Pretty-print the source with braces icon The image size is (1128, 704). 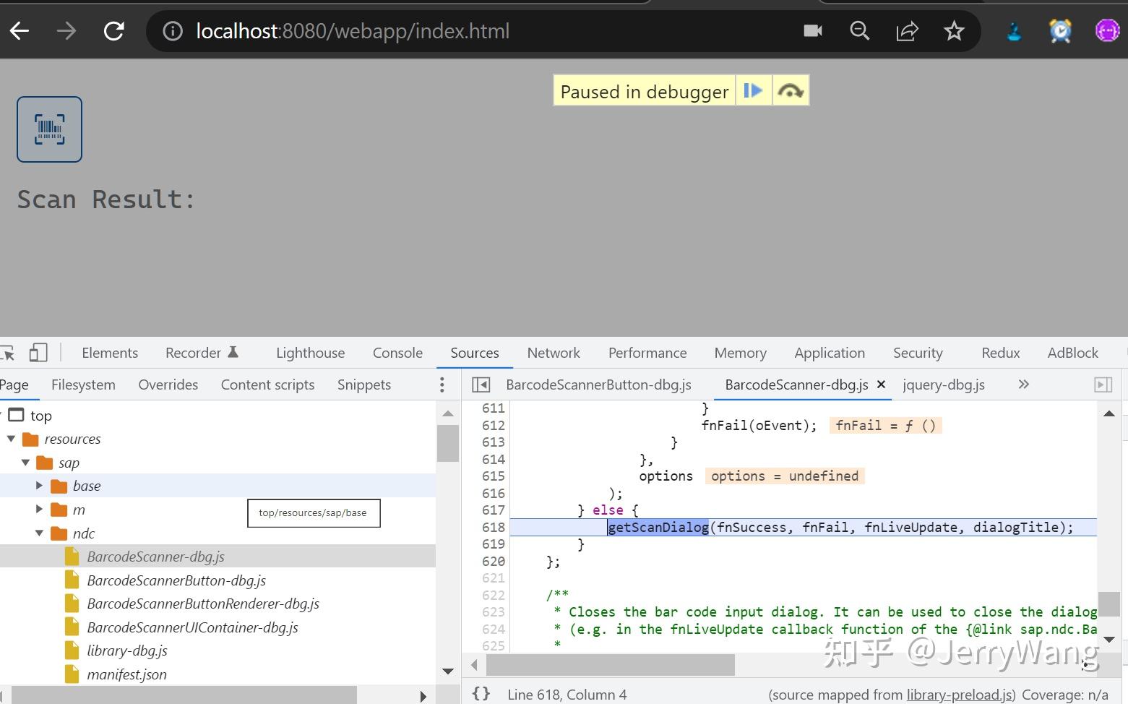coord(481,694)
